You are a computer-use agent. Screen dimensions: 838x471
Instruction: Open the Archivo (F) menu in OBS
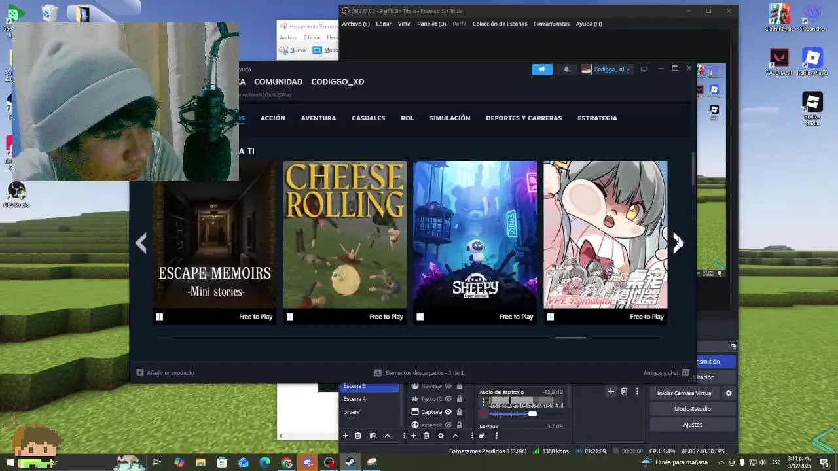tap(355, 24)
